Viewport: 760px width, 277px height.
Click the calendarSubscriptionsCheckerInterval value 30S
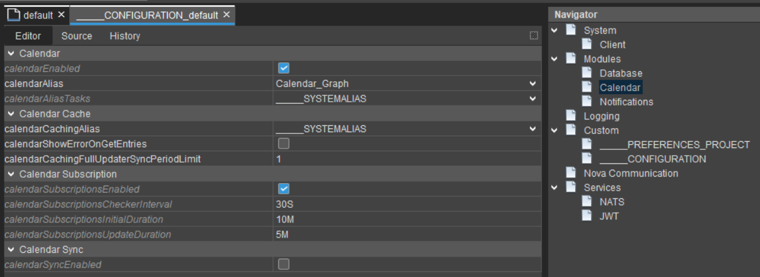(285, 205)
